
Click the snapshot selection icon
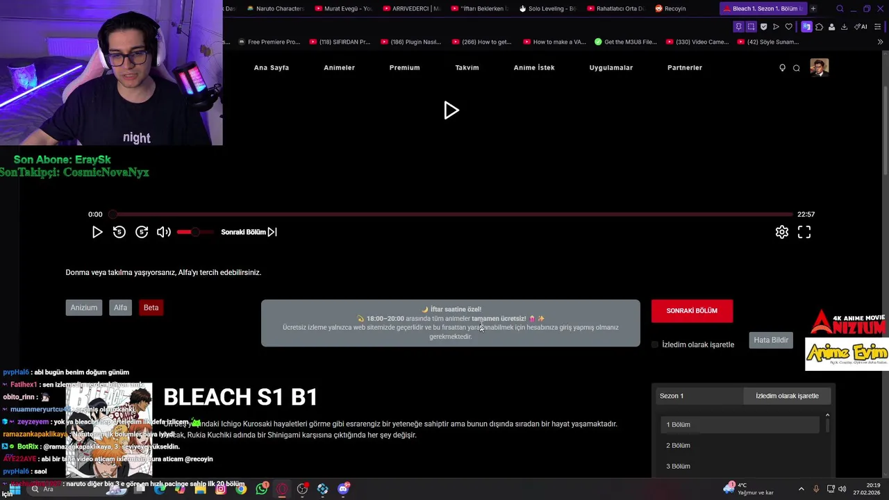pyautogui.click(x=751, y=27)
